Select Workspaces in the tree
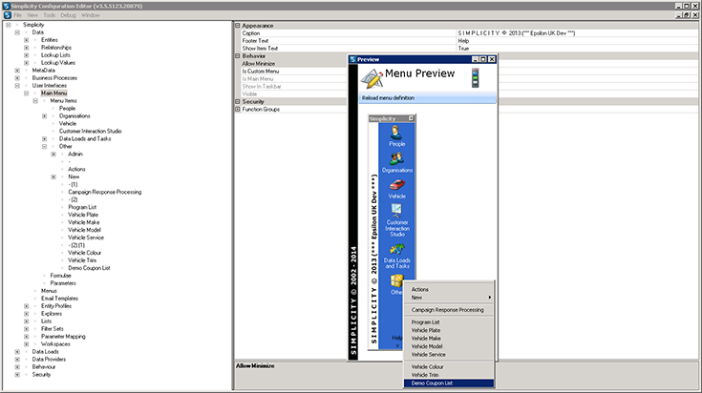The image size is (702, 393). pos(55,343)
